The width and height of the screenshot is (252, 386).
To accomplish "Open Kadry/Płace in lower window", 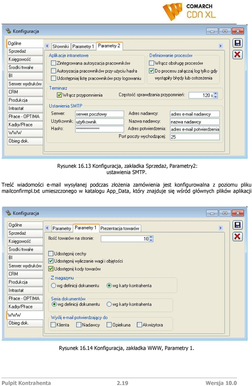I will [25, 306].
